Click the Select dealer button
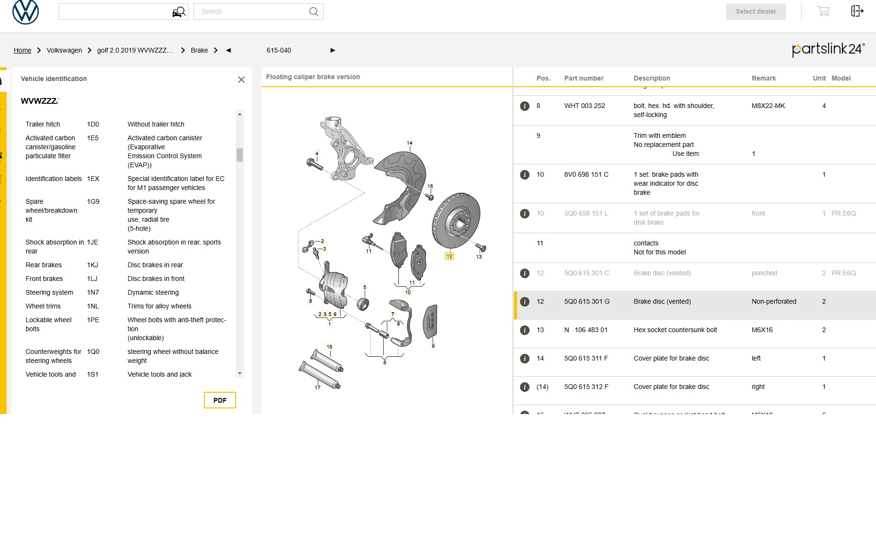The width and height of the screenshot is (876, 533). click(756, 11)
